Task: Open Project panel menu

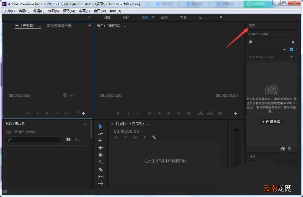Action: [x=85, y=124]
